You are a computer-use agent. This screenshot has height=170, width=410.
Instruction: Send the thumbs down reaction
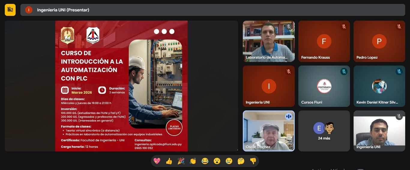[253, 161]
